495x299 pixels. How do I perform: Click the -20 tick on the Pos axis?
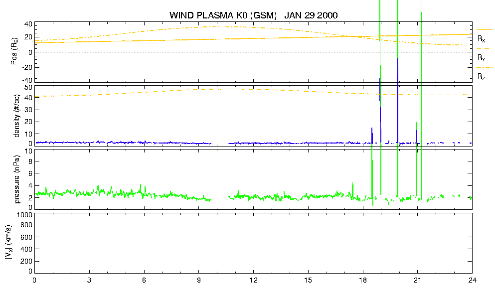coord(27,67)
